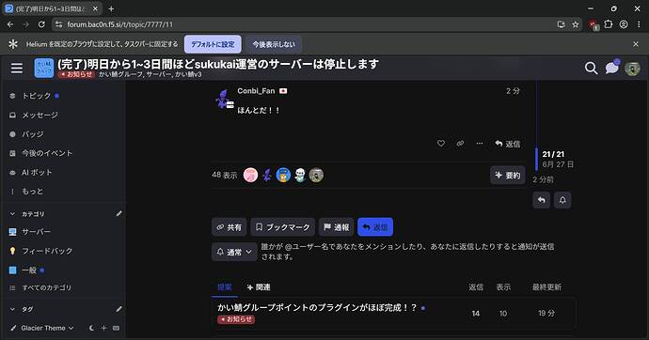Click the デフォルトに設定 button
Viewport: 649px width, 340px height.
[213, 44]
